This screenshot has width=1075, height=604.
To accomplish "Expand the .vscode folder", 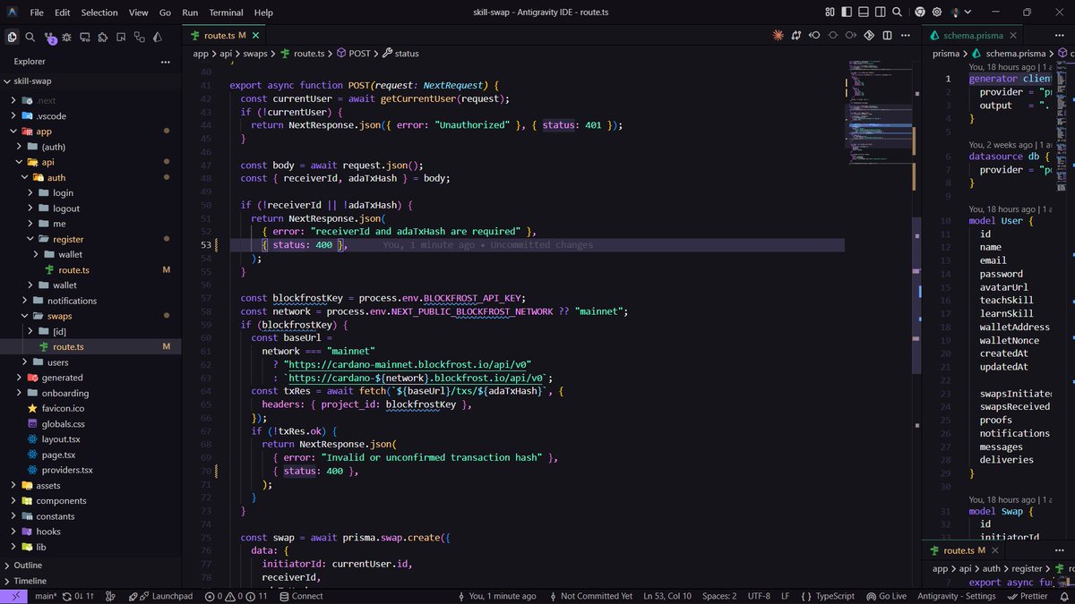I will coord(90,116).
